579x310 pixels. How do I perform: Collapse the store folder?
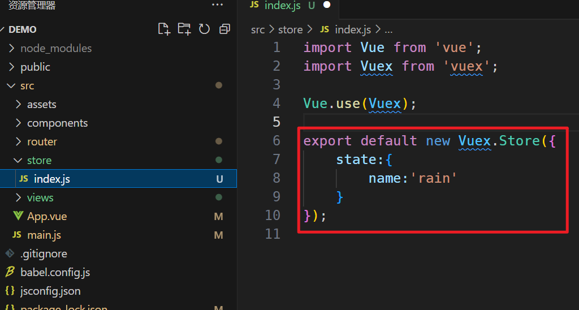pos(18,160)
